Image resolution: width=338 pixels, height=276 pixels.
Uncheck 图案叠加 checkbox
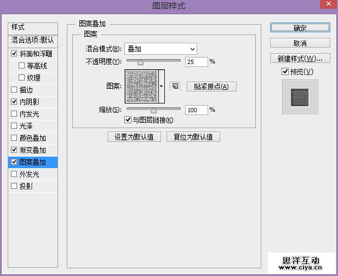click(14, 162)
